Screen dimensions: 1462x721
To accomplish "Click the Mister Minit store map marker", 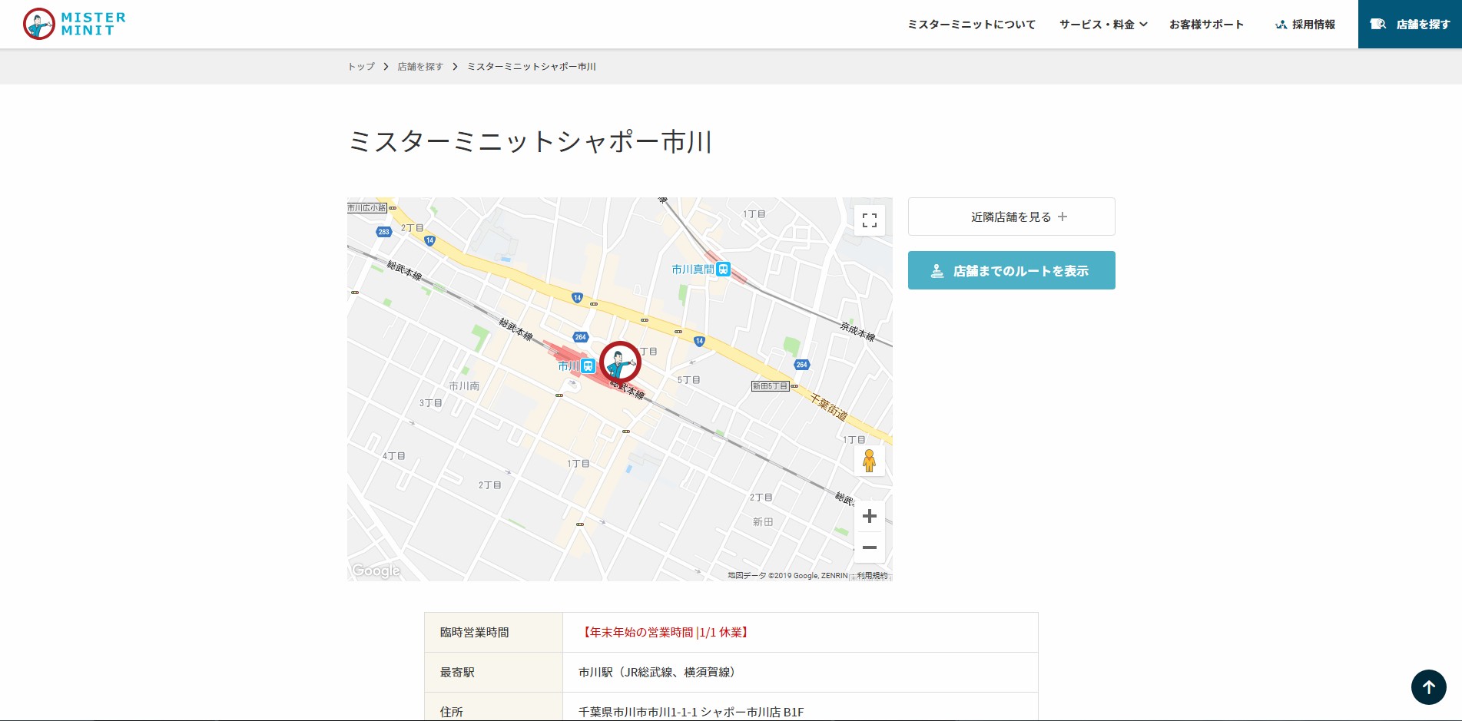I will click(620, 362).
